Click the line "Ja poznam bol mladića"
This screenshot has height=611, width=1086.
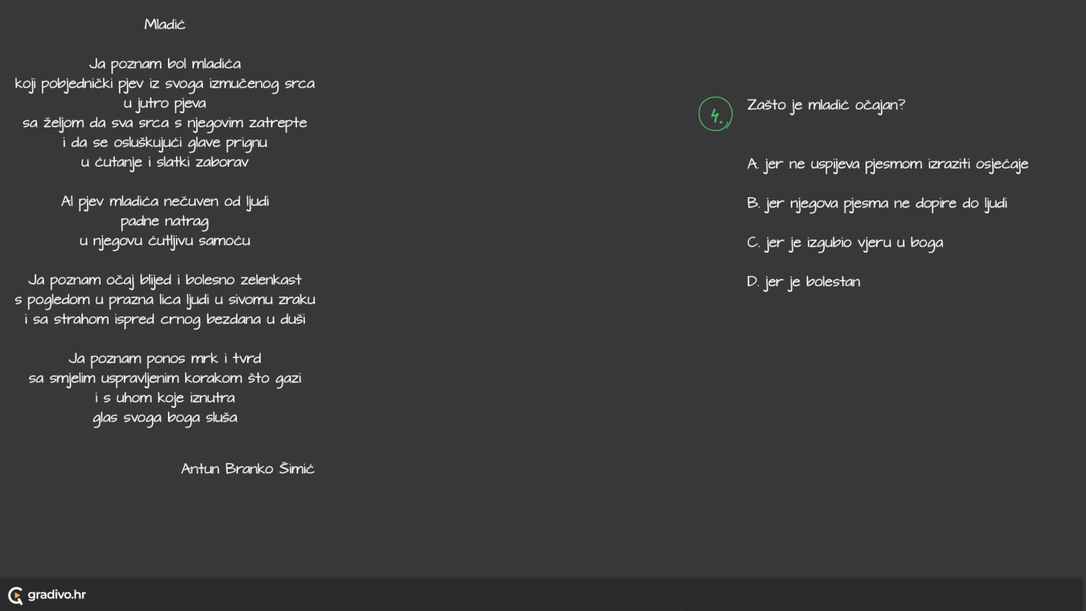165,64
